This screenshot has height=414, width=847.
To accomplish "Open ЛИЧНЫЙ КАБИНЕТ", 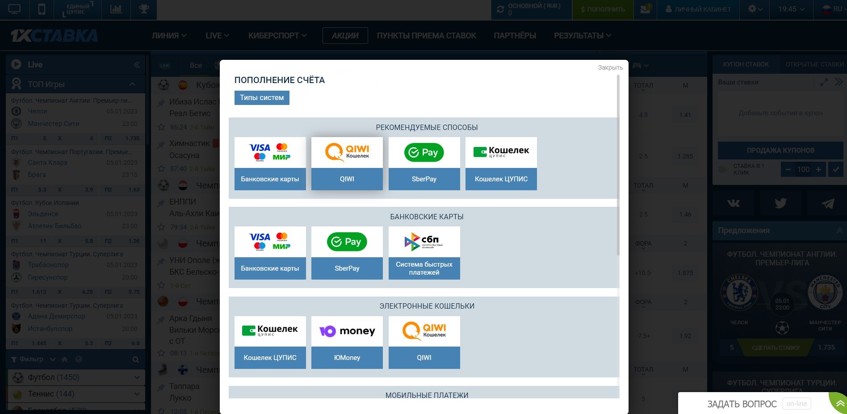I will pos(698,9).
